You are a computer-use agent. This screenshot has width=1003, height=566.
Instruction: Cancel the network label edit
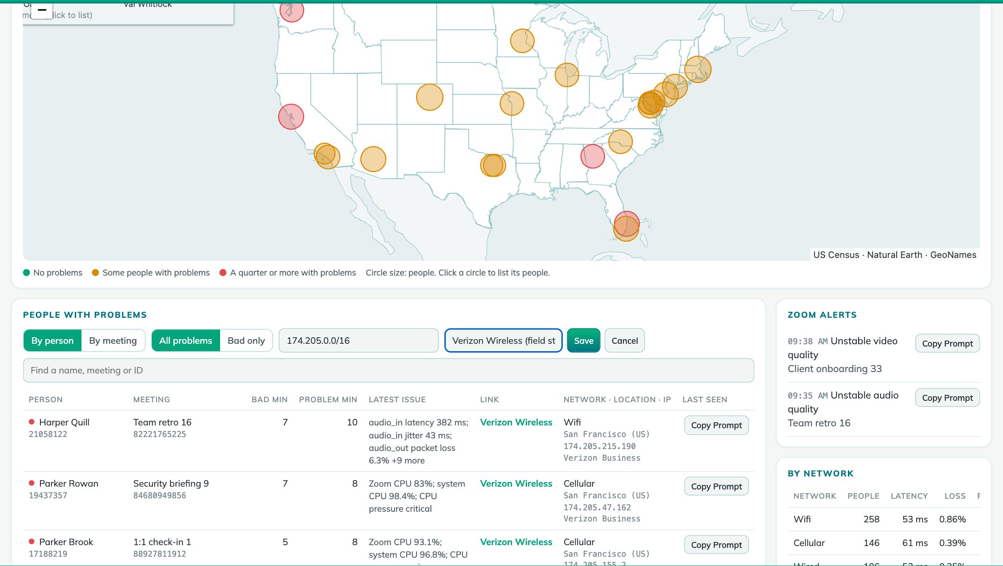[625, 341]
